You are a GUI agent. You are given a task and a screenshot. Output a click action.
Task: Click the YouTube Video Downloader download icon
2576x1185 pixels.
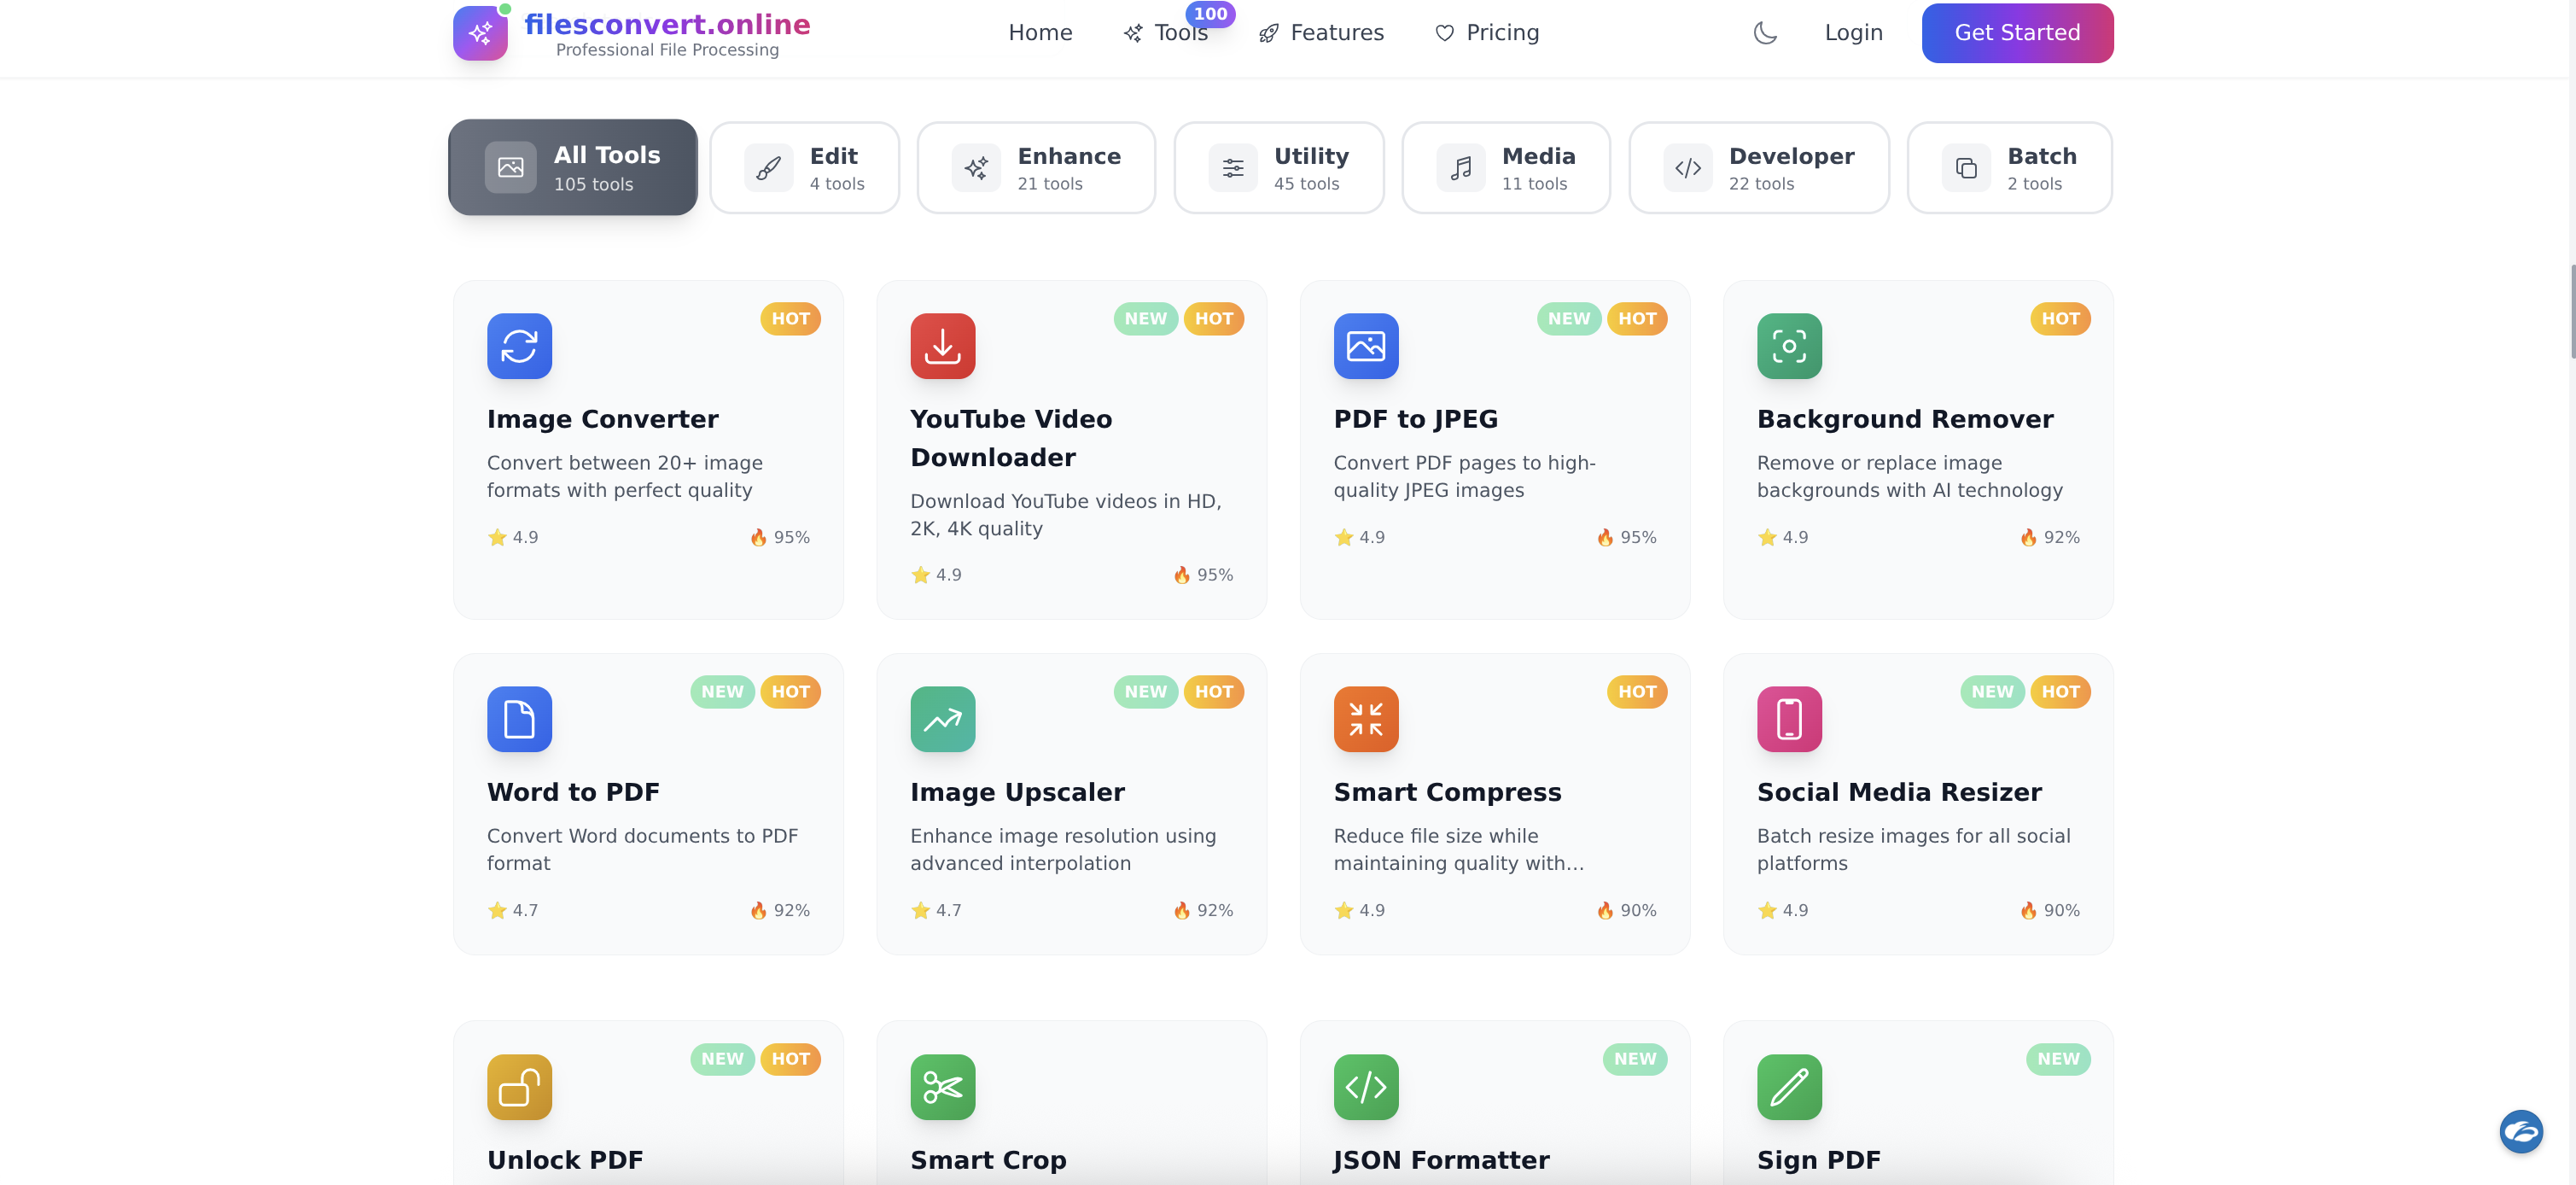click(x=942, y=346)
